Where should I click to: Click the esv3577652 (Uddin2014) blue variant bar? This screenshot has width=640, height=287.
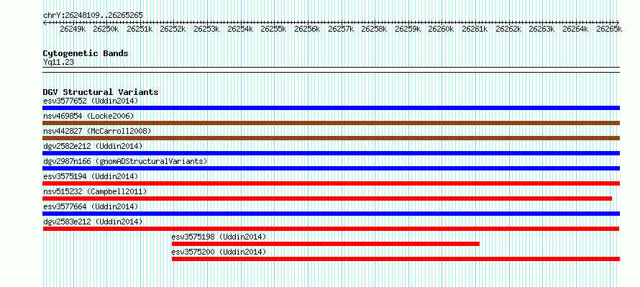331,108
